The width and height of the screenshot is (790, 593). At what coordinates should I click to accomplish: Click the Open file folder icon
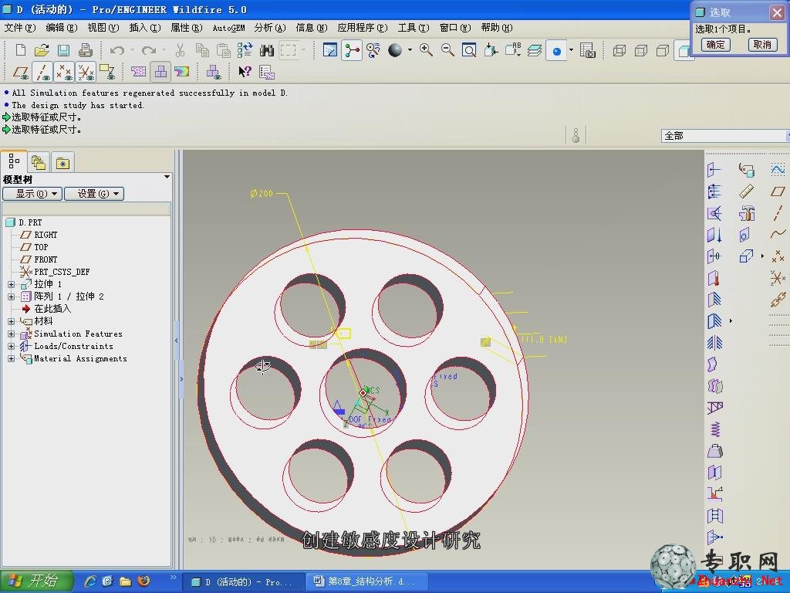42,50
